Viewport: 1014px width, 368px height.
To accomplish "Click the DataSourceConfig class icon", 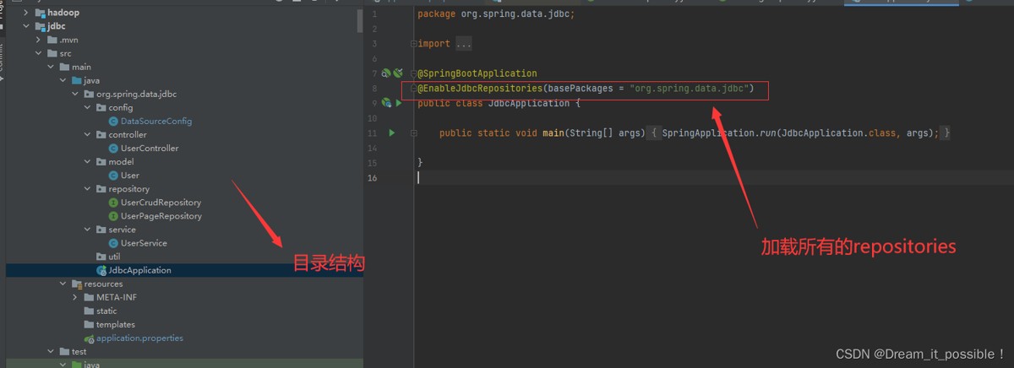I will click(x=113, y=122).
